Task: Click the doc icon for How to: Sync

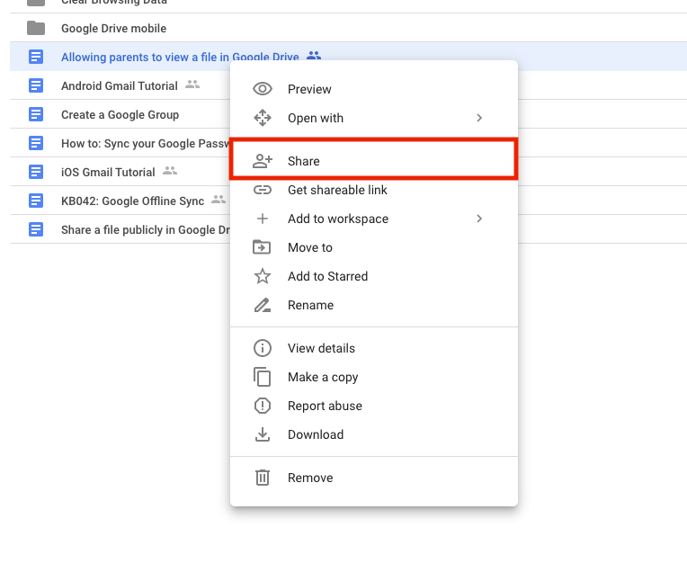Action: (x=36, y=143)
